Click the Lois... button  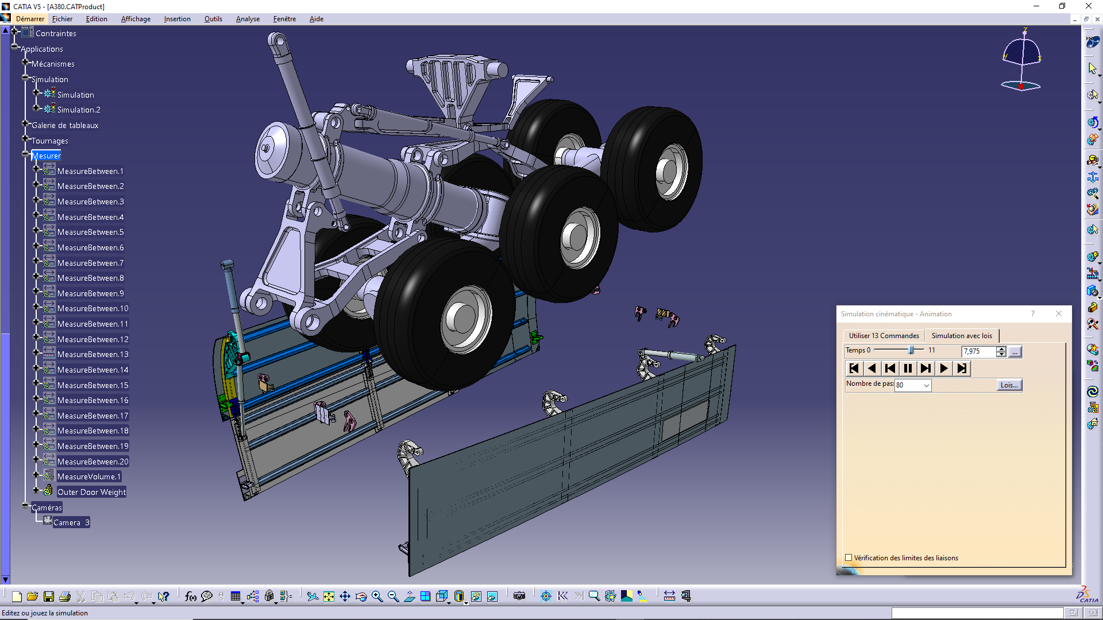click(x=1009, y=385)
